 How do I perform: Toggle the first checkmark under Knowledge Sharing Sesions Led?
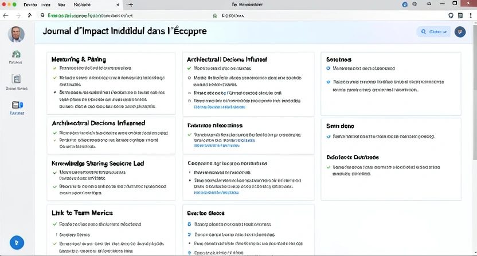pyautogui.click(x=55, y=173)
